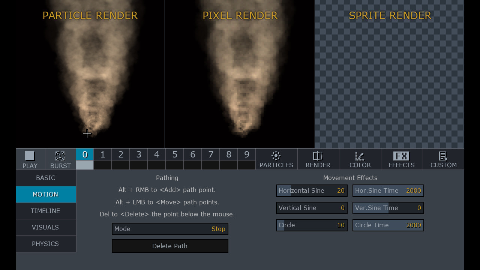Adjust the Horizontal Sine slider
The image size is (480, 270).
312,190
